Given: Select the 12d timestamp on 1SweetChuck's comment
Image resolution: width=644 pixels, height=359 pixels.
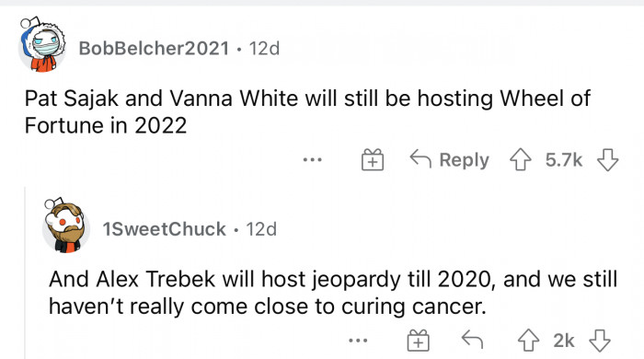Looking at the screenshot, I should (x=261, y=229).
